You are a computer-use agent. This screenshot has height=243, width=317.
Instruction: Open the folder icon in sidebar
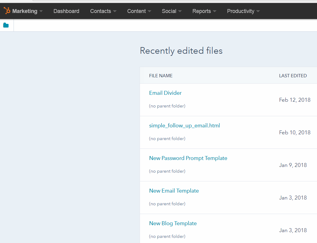6,25
